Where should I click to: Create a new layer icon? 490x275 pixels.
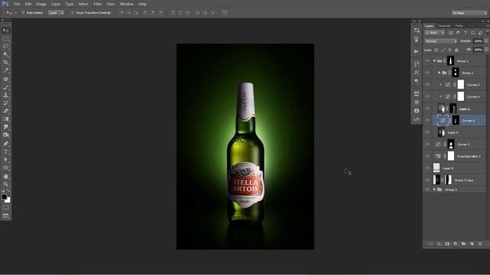tap(472, 244)
